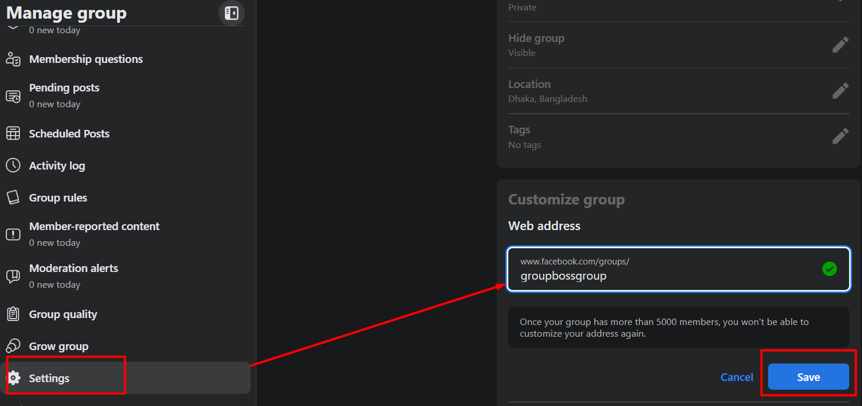
Task: Click the green checkmark in address field
Action: [829, 269]
